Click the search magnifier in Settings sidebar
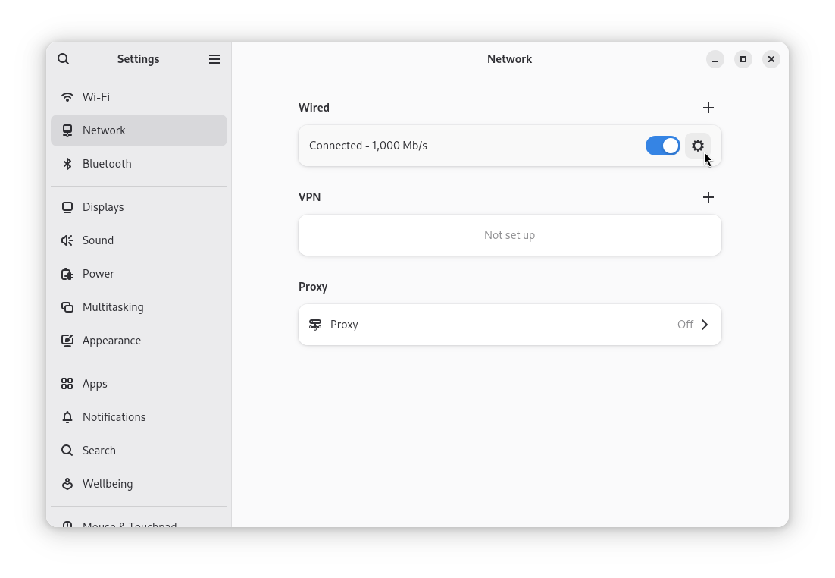 point(63,58)
